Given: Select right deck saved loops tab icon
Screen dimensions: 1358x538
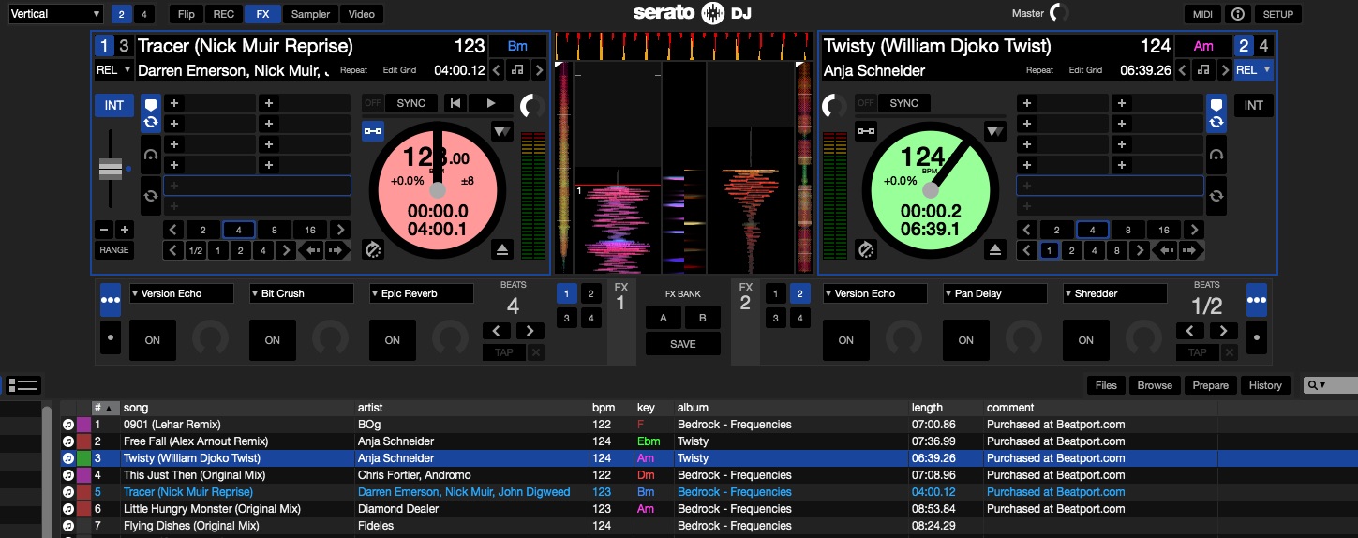Looking at the screenshot, I should [x=1216, y=196].
